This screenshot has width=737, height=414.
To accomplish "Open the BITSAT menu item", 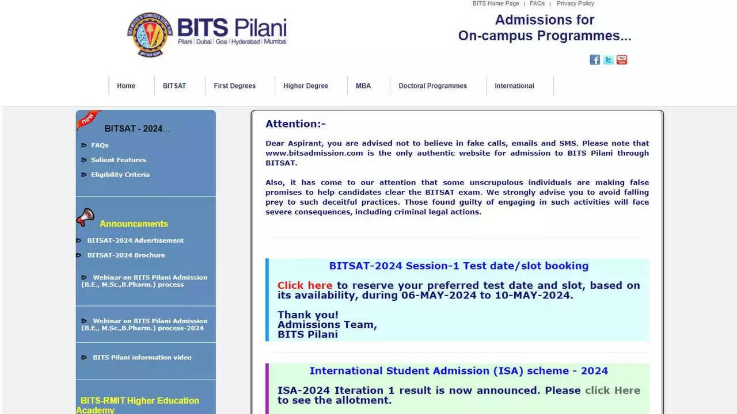I will [174, 86].
